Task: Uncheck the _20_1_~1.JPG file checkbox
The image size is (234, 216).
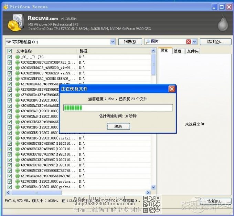Action: [x=10, y=57]
